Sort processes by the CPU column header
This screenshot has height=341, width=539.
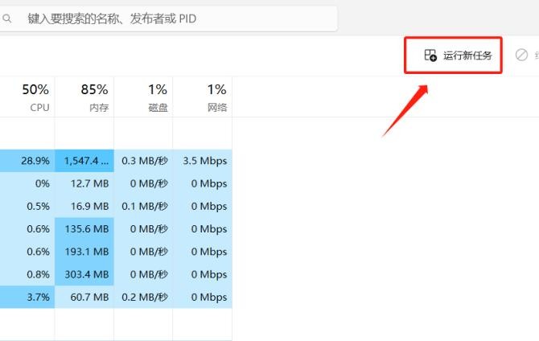35,97
